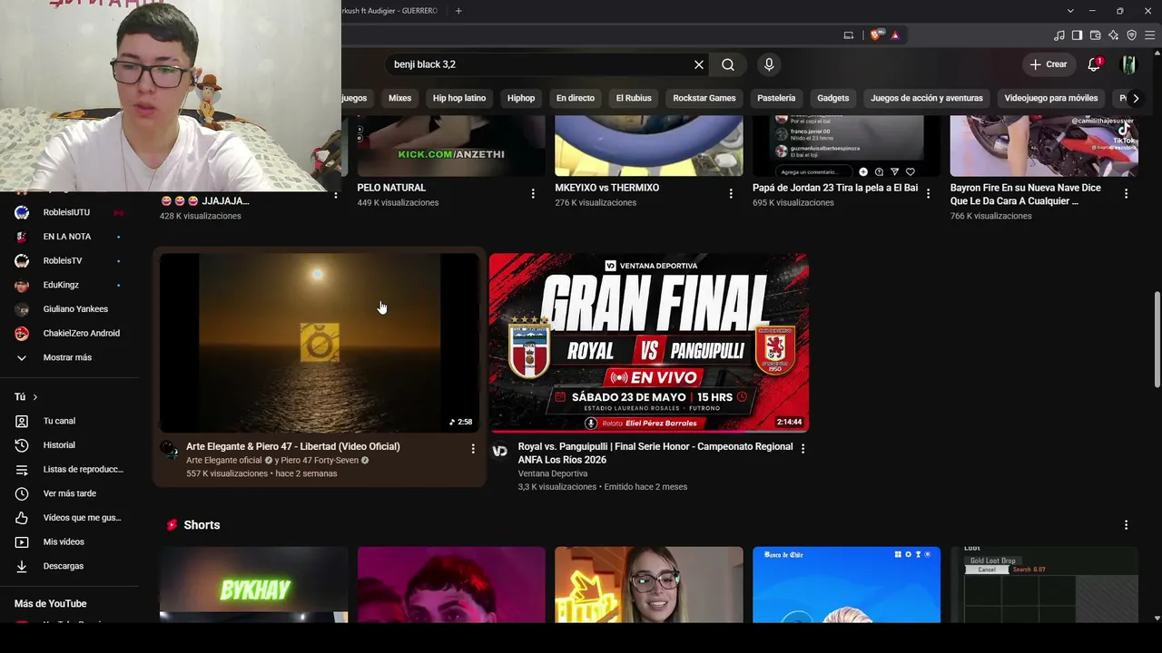The width and height of the screenshot is (1162, 653).
Task: Open Leo AI sparkle icon
Action: click(1113, 35)
